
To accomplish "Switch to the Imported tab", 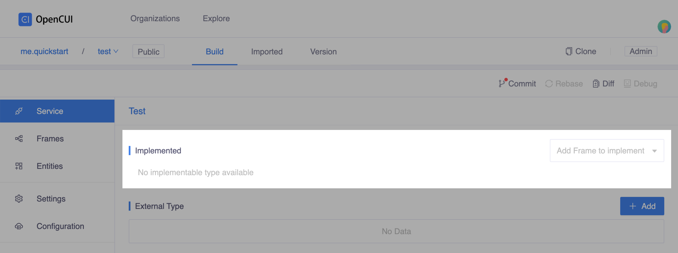I will [267, 52].
